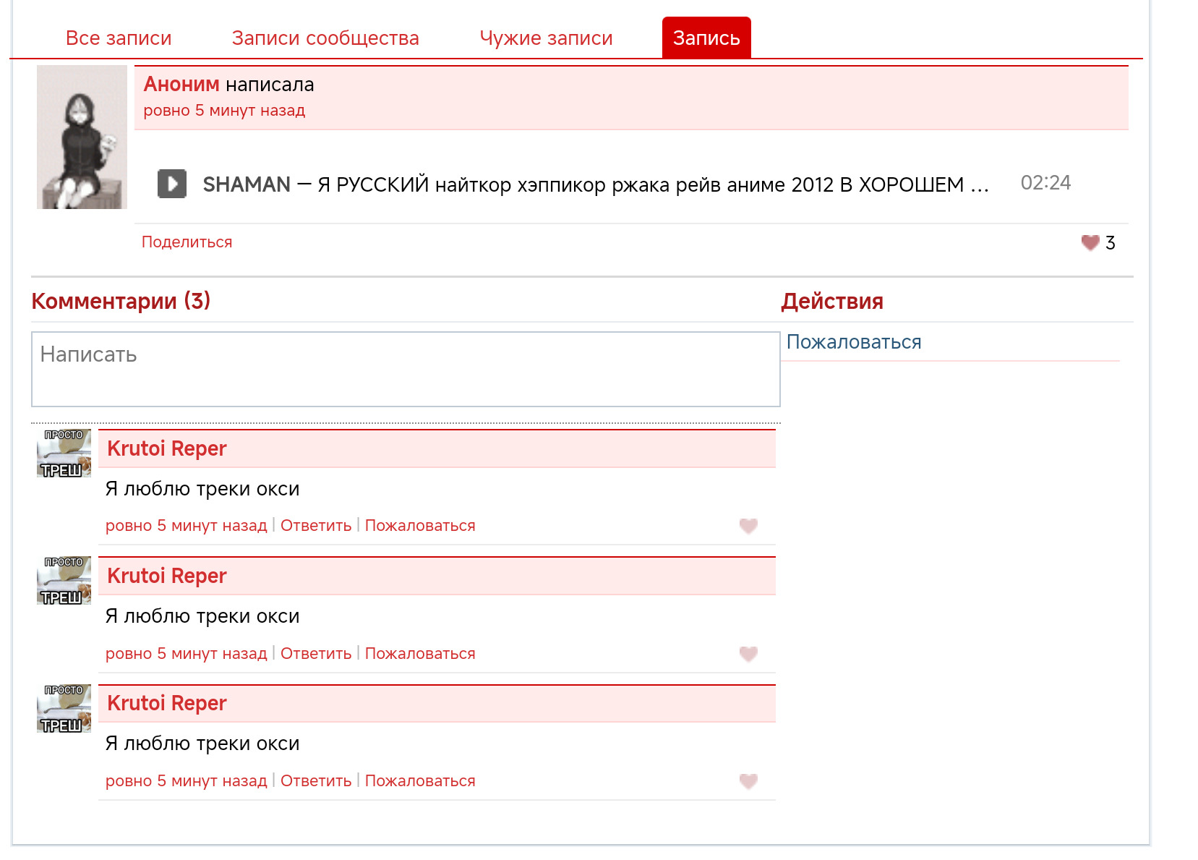
Task: Play the SHAMAN audio track
Action: pyautogui.click(x=172, y=184)
